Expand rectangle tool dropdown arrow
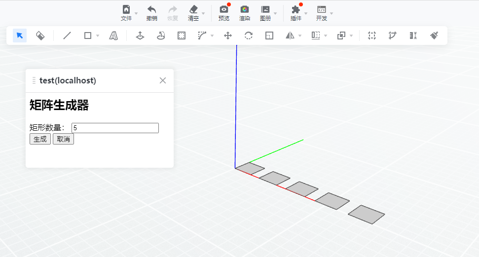 click(98, 36)
